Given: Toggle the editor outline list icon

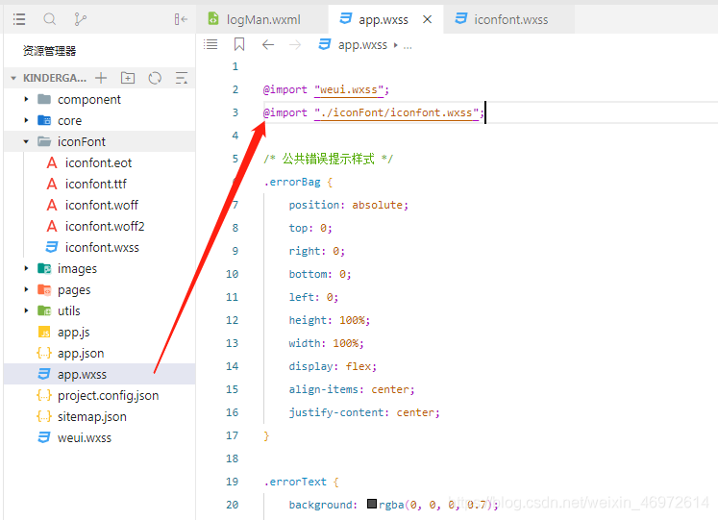Looking at the screenshot, I should [x=210, y=44].
